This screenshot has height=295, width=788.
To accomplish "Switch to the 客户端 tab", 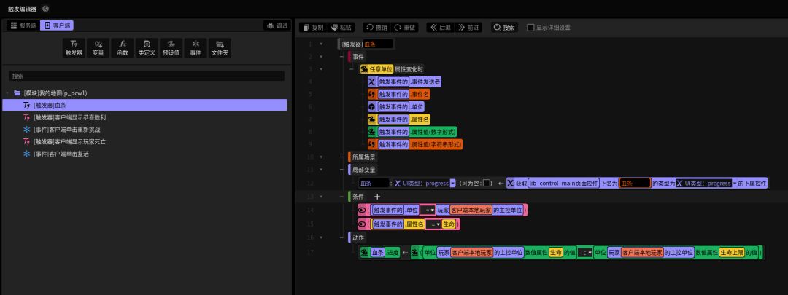I will pyautogui.click(x=58, y=25).
